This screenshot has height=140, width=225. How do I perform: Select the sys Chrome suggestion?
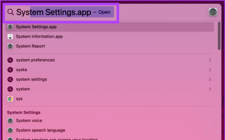pos(109,99)
